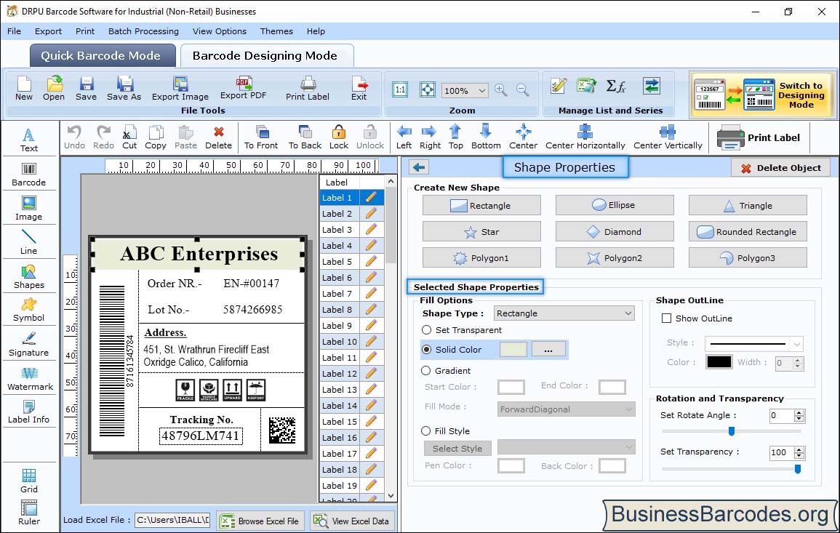The width and height of the screenshot is (840, 533).
Task: Increase the outline Width value
Action: point(798,360)
